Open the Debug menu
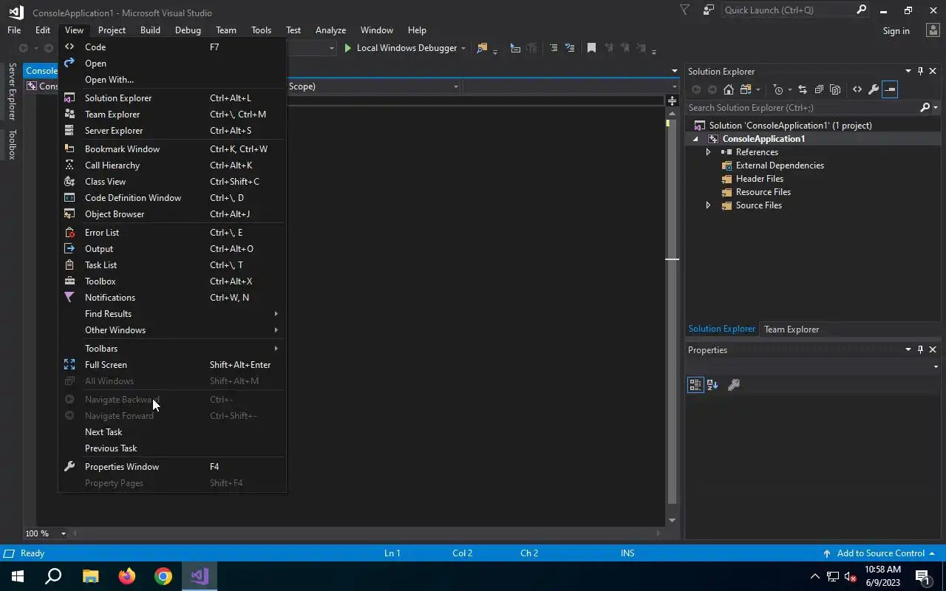 click(x=188, y=30)
